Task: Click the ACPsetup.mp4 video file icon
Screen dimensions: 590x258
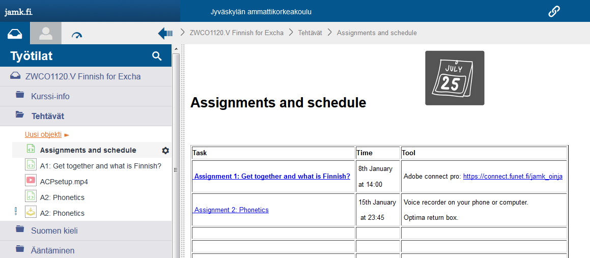Action: tap(31, 182)
